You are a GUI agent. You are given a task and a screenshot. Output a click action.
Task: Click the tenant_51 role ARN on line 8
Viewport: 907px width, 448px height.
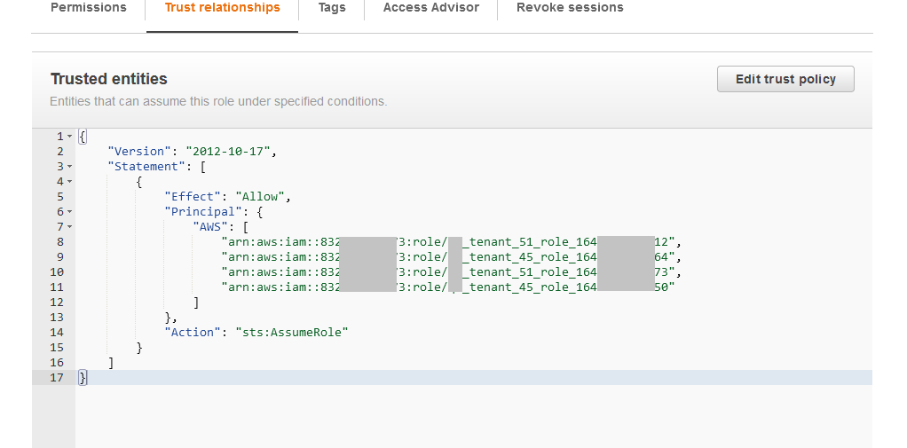(x=448, y=241)
